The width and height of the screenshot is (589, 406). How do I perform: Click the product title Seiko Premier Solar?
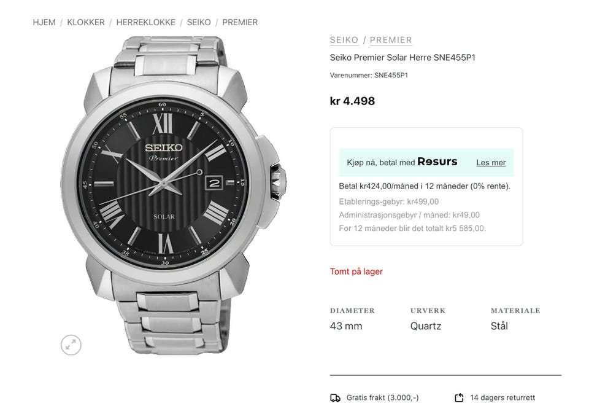click(x=402, y=58)
